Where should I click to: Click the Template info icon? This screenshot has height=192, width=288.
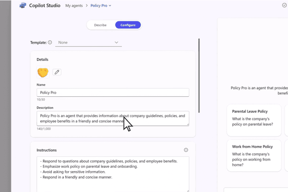(x=50, y=43)
